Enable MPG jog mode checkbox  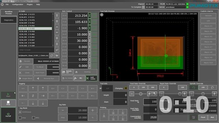(34, 118)
